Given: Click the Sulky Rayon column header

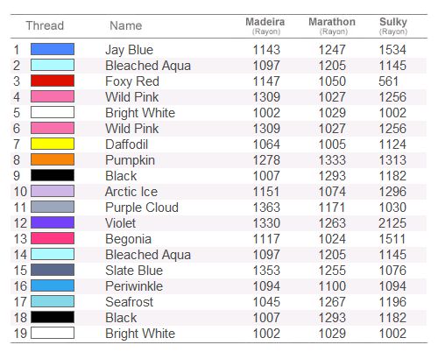Looking at the screenshot, I should (393, 26).
